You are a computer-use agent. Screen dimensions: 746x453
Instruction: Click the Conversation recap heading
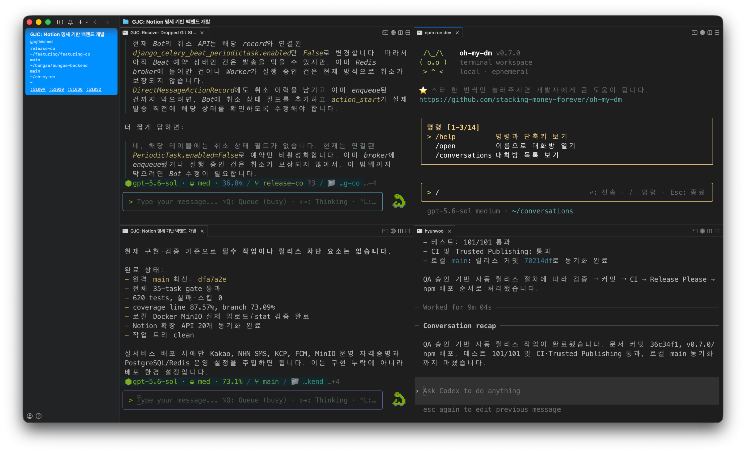click(459, 326)
